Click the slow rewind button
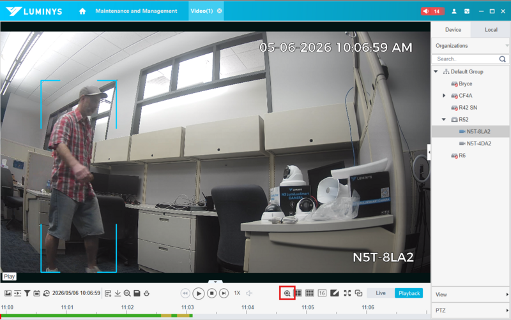511x320 pixels. point(185,293)
